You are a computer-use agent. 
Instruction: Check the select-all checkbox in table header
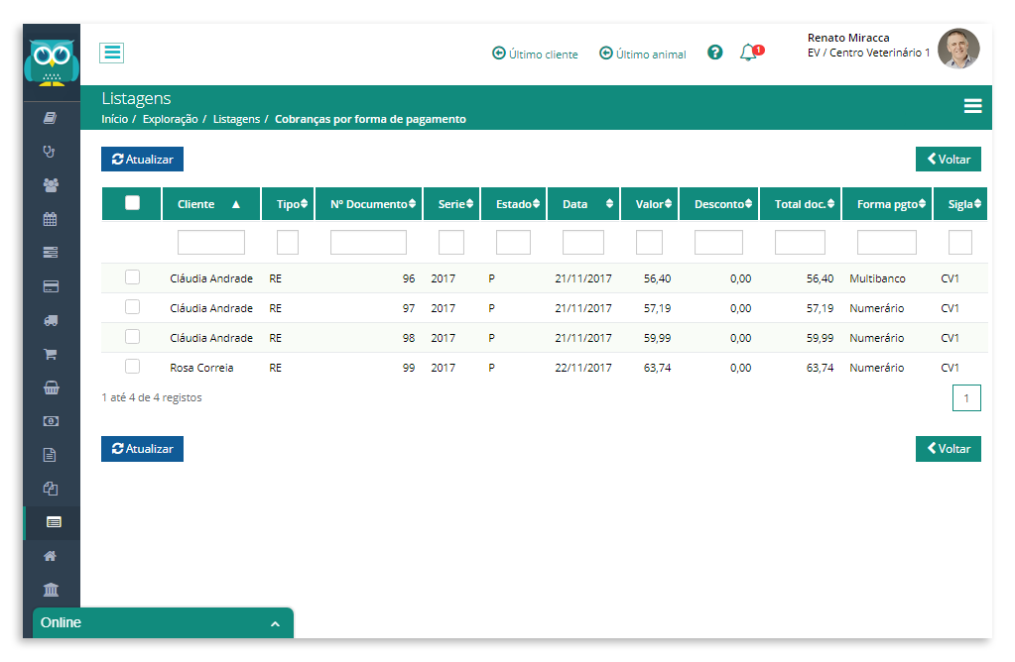tap(132, 203)
